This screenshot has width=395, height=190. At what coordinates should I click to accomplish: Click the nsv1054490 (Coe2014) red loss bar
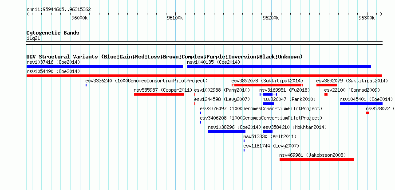[x=204, y=76]
